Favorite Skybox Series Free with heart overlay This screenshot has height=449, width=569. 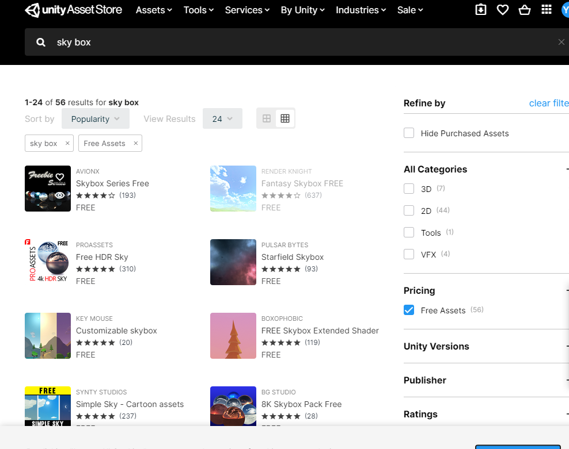click(x=60, y=177)
